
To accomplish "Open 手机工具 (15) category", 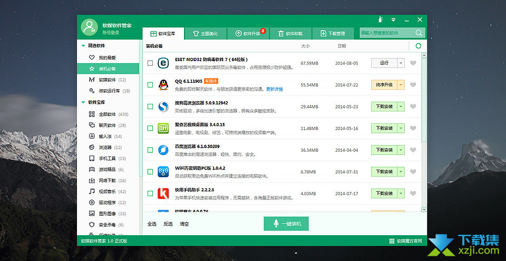I will [x=108, y=159].
